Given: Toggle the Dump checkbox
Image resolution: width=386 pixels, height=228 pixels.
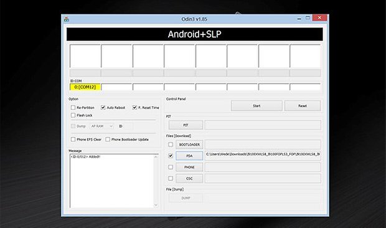Looking at the screenshot, I should [73, 126].
